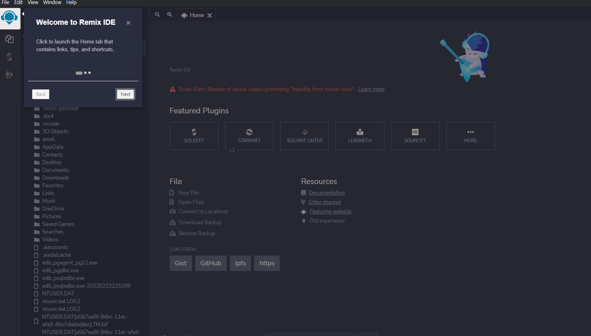Open the OneDrive folder
The image size is (591, 336).
click(53, 209)
